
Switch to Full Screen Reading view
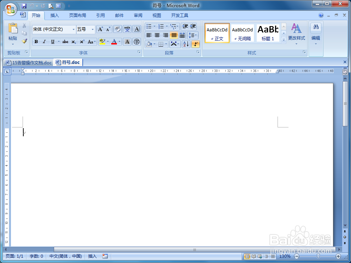[254, 256]
